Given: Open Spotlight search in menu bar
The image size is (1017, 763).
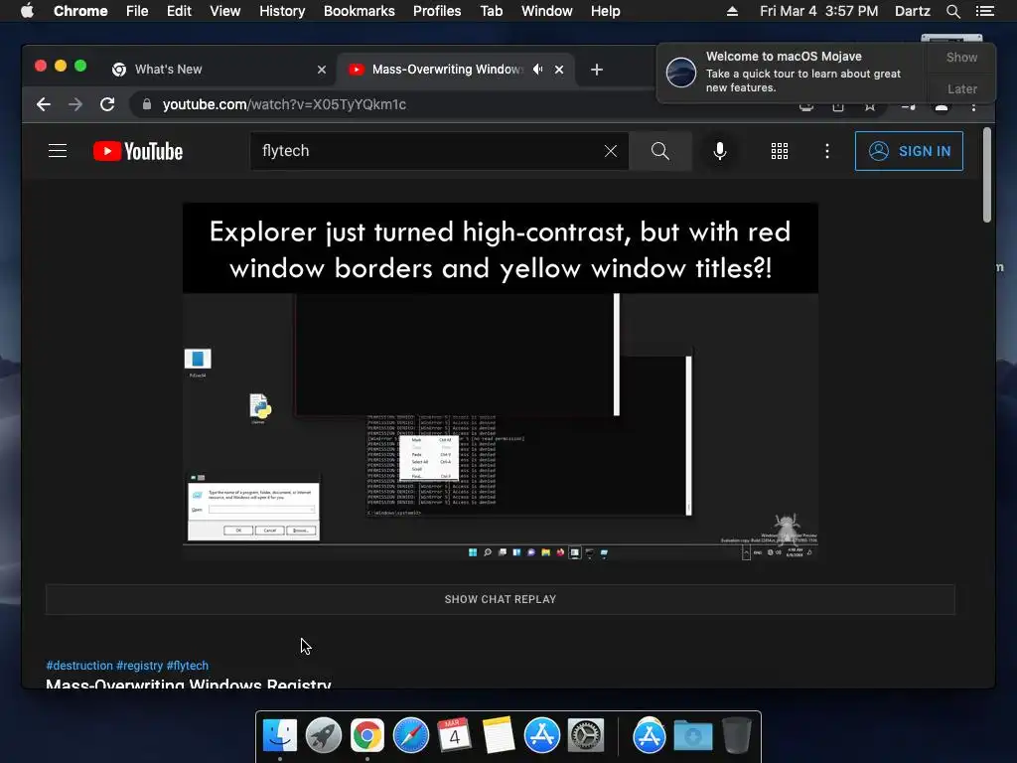Looking at the screenshot, I should (953, 11).
